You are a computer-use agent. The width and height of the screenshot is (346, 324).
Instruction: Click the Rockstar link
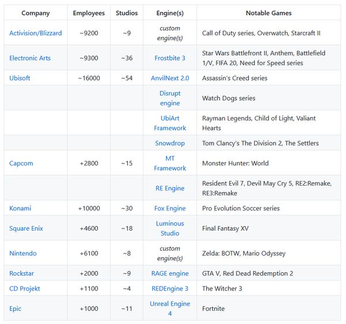(22, 273)
